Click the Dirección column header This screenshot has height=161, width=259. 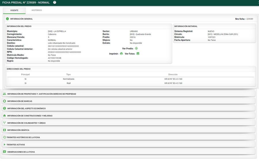173,75
